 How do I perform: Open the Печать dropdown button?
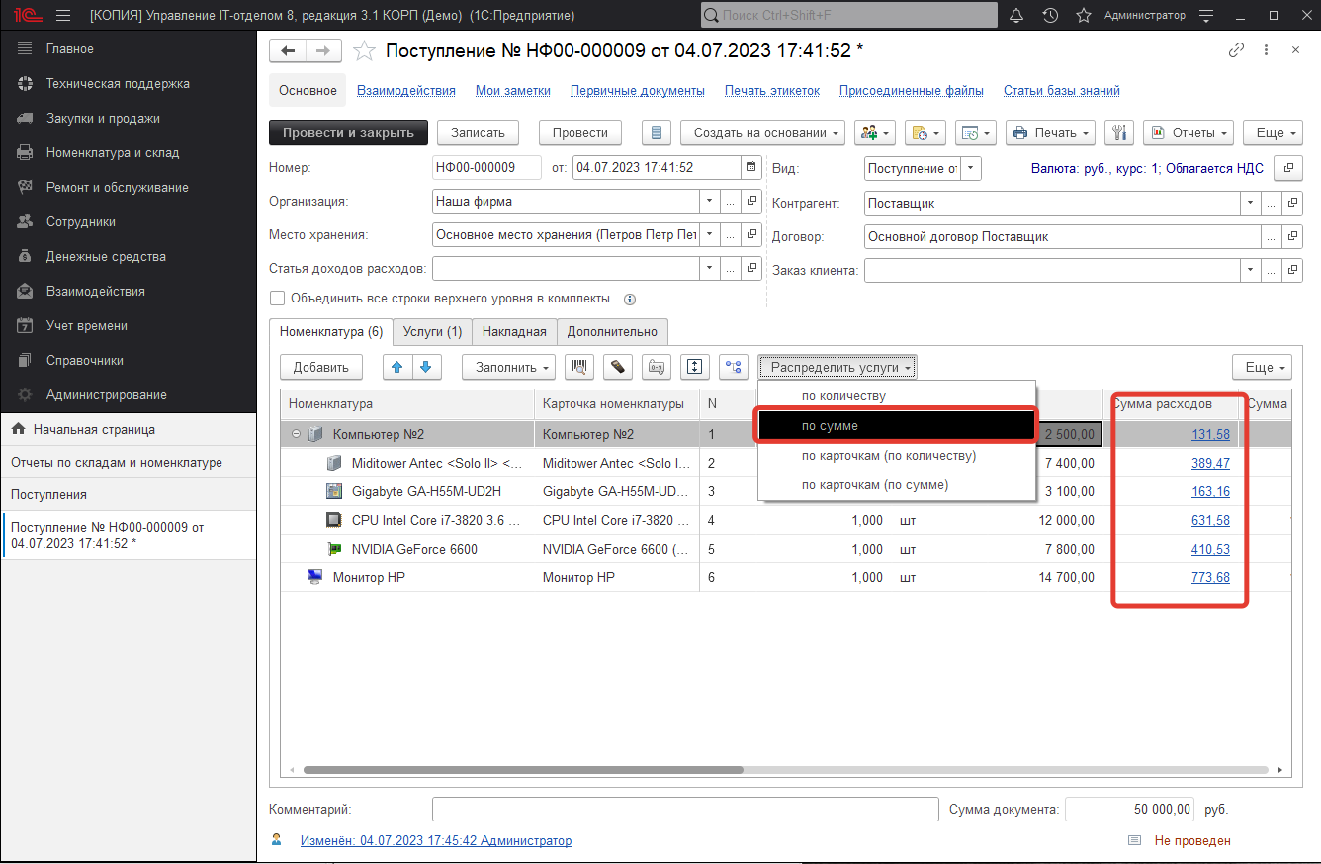click(1050, 132)
